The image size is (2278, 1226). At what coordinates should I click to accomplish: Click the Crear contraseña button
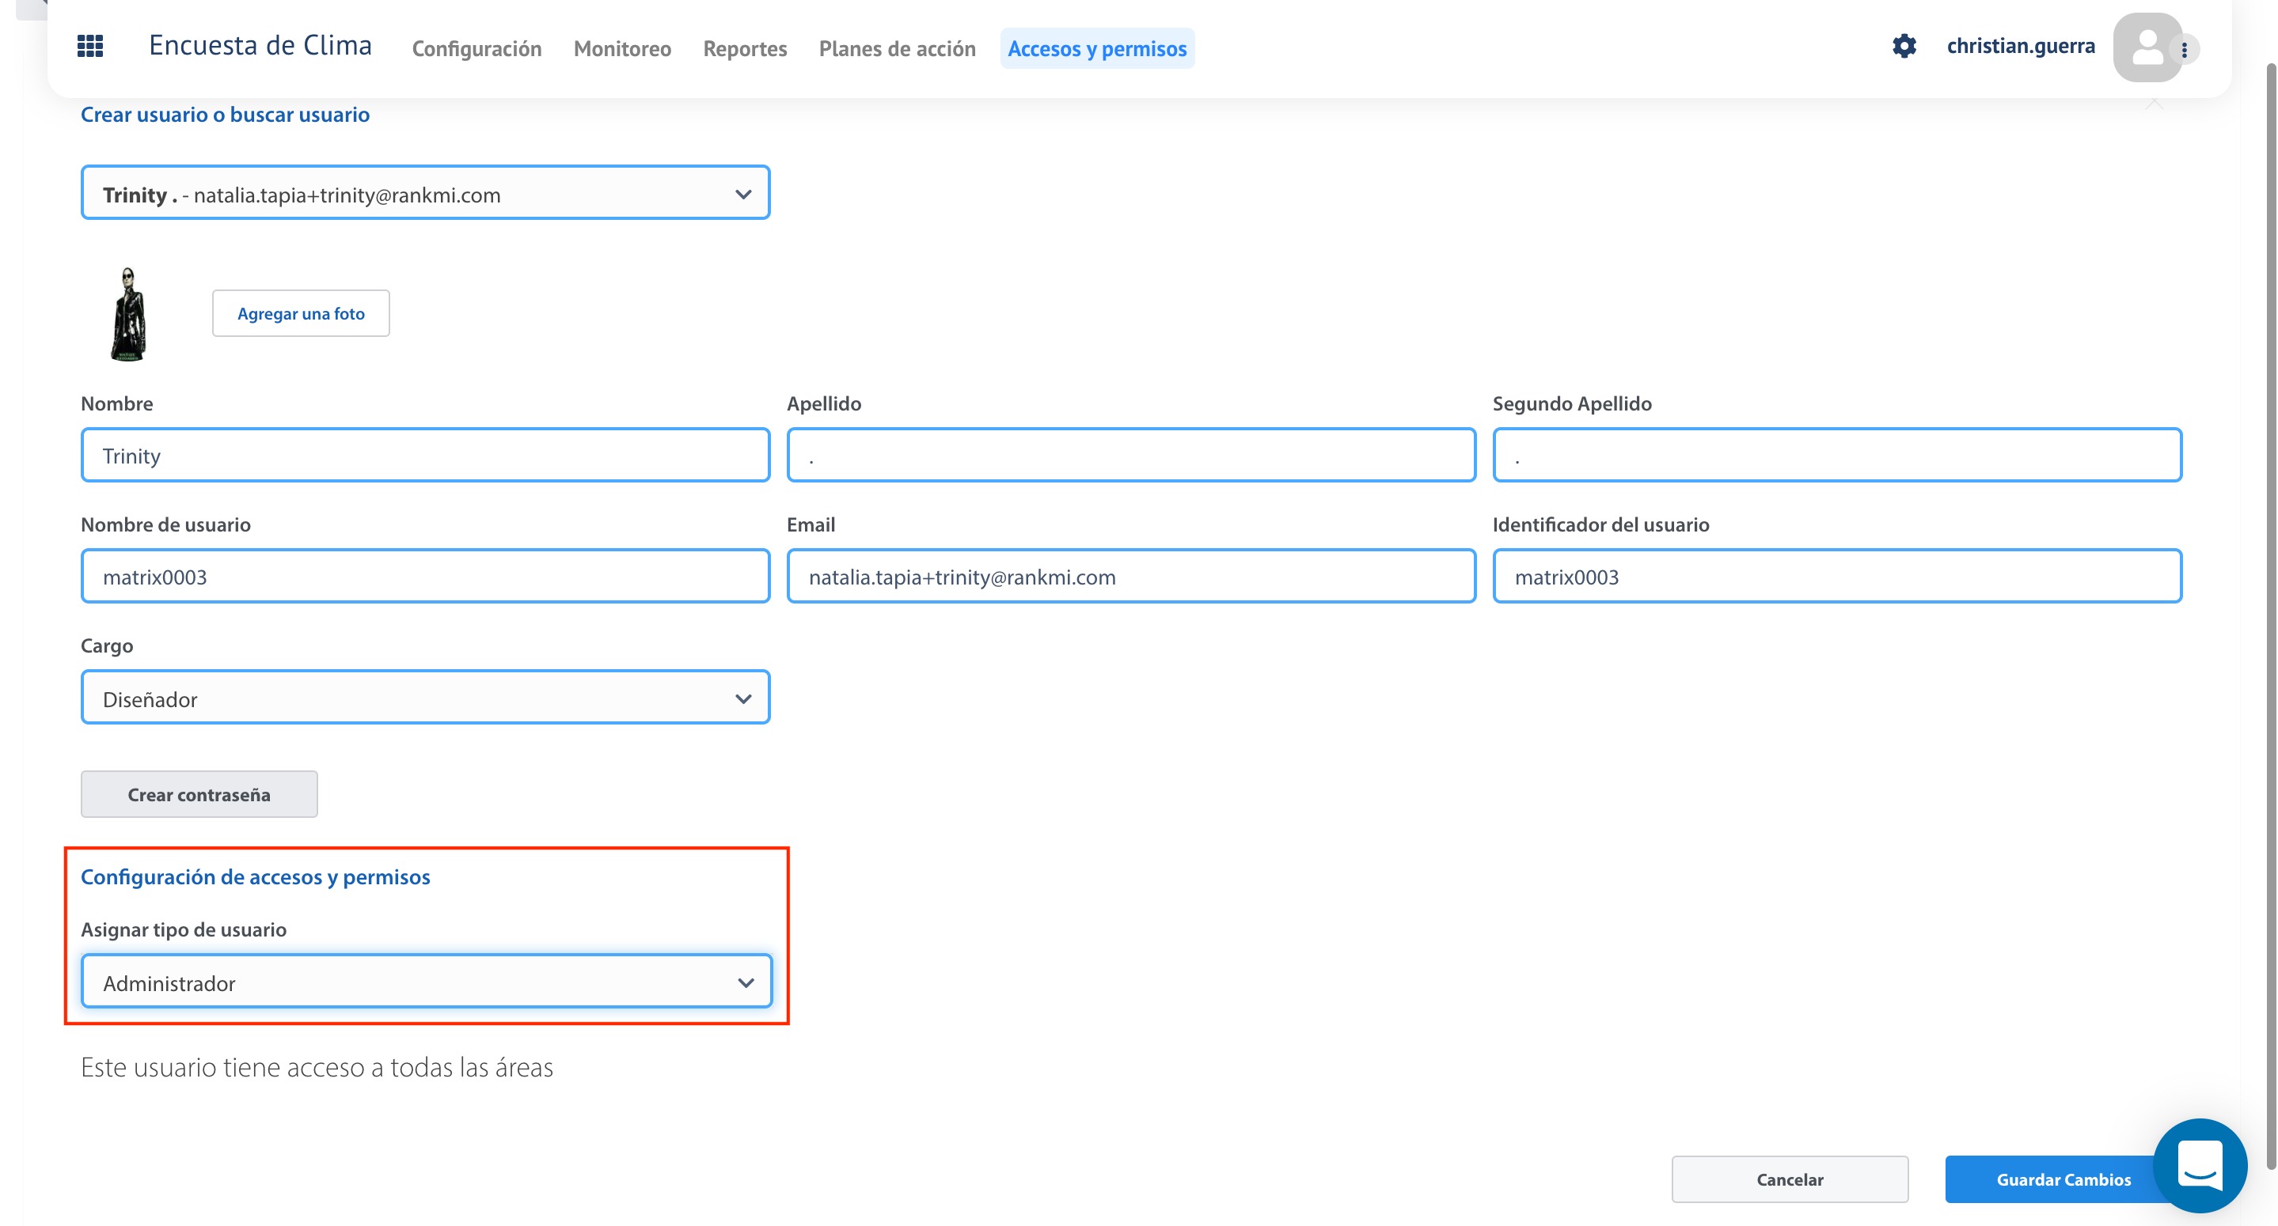(x=199, y=794)
